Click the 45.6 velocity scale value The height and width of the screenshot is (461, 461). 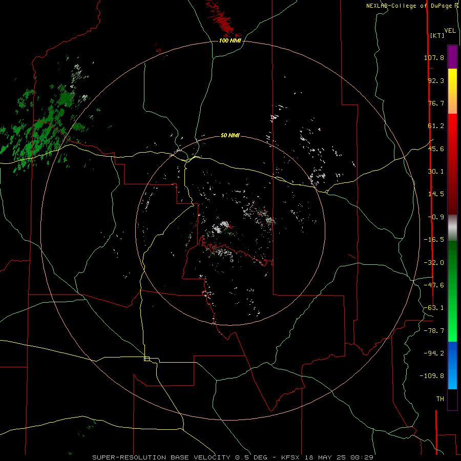click(x=436, y=149)
